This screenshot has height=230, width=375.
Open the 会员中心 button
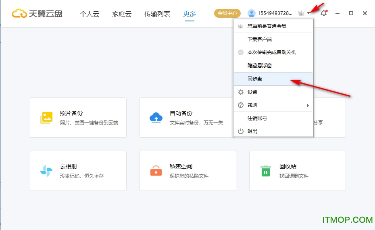227,13
